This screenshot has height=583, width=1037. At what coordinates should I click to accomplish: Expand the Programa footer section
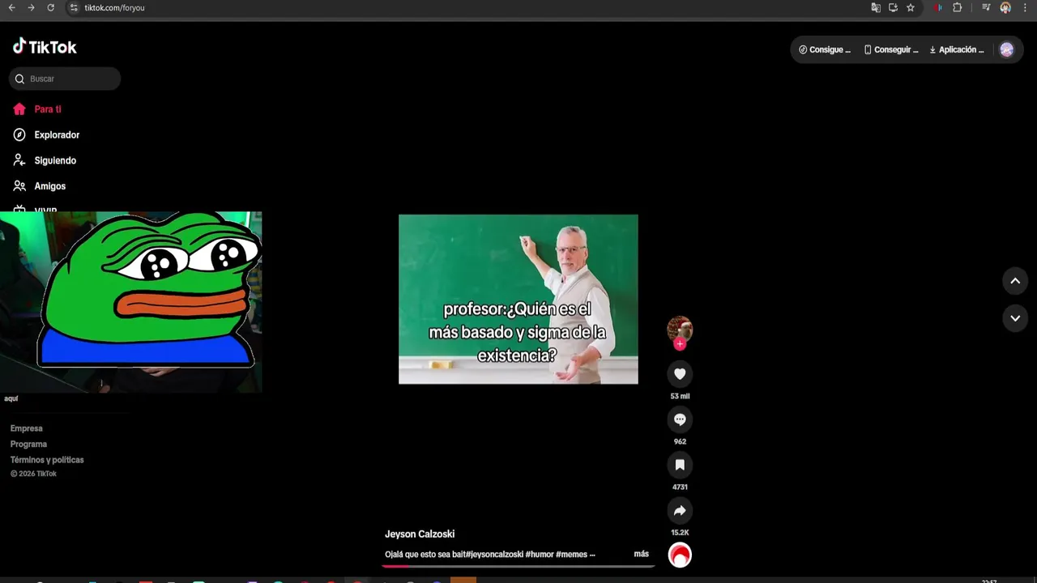point(28,445)
